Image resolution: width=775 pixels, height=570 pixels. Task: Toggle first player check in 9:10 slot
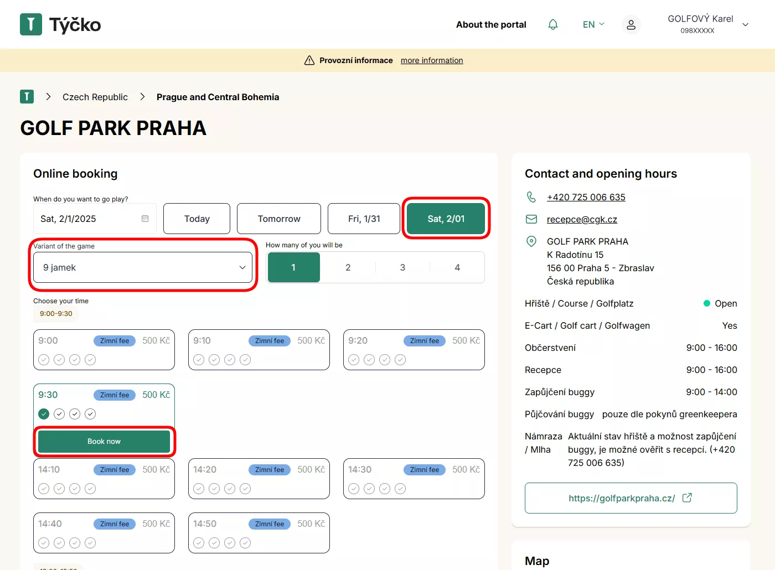tap(199, 360)
